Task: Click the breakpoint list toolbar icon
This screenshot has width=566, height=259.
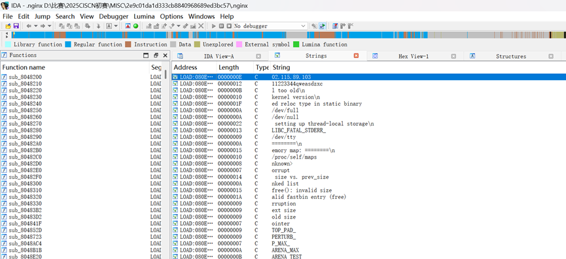Action: (x=335, y=26)
